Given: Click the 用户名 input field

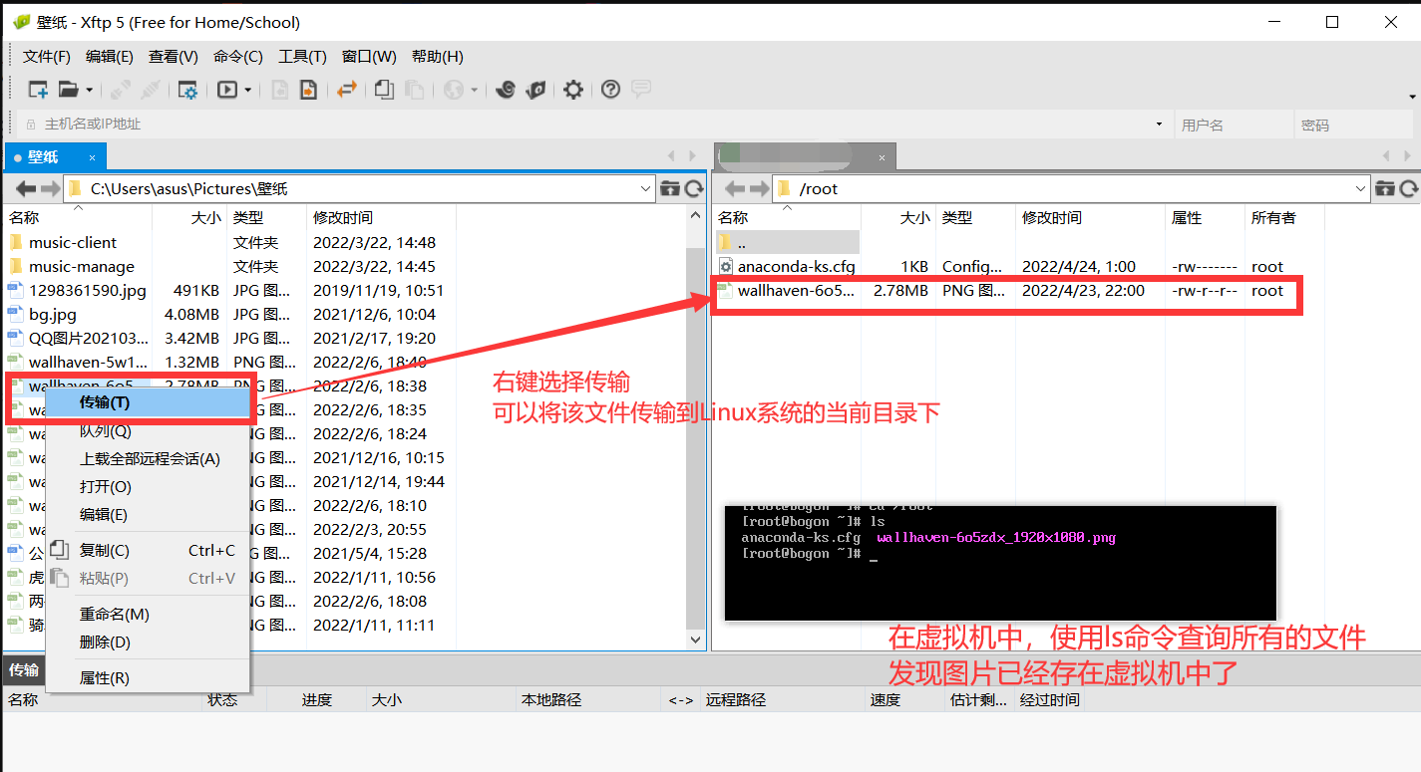Looking at the screenshot, I should (x=1234, y=125).
